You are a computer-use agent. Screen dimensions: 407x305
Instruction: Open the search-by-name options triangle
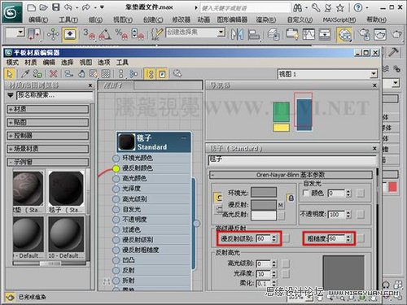click(x=11, y=95)
